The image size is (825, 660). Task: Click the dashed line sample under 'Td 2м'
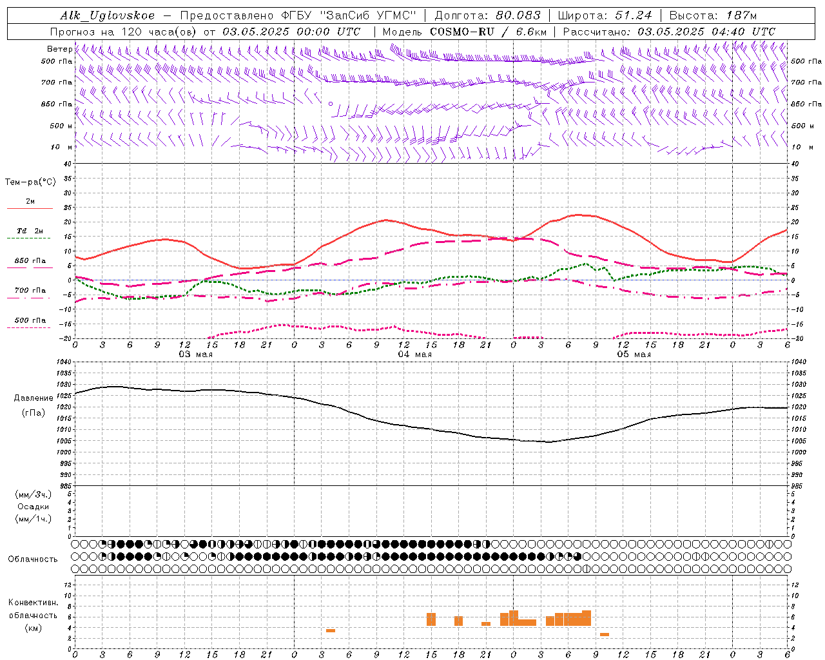[29, 238]
